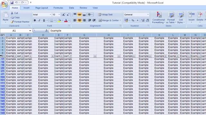Image resolution: width=206 pixels, height=115 pixels.
Task: Open the fill color palette arrow
Action: click(62, 20)
